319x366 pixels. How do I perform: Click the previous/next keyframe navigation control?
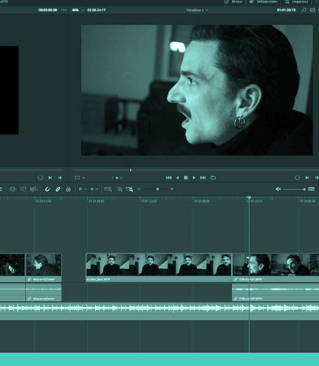pos(117,178)
